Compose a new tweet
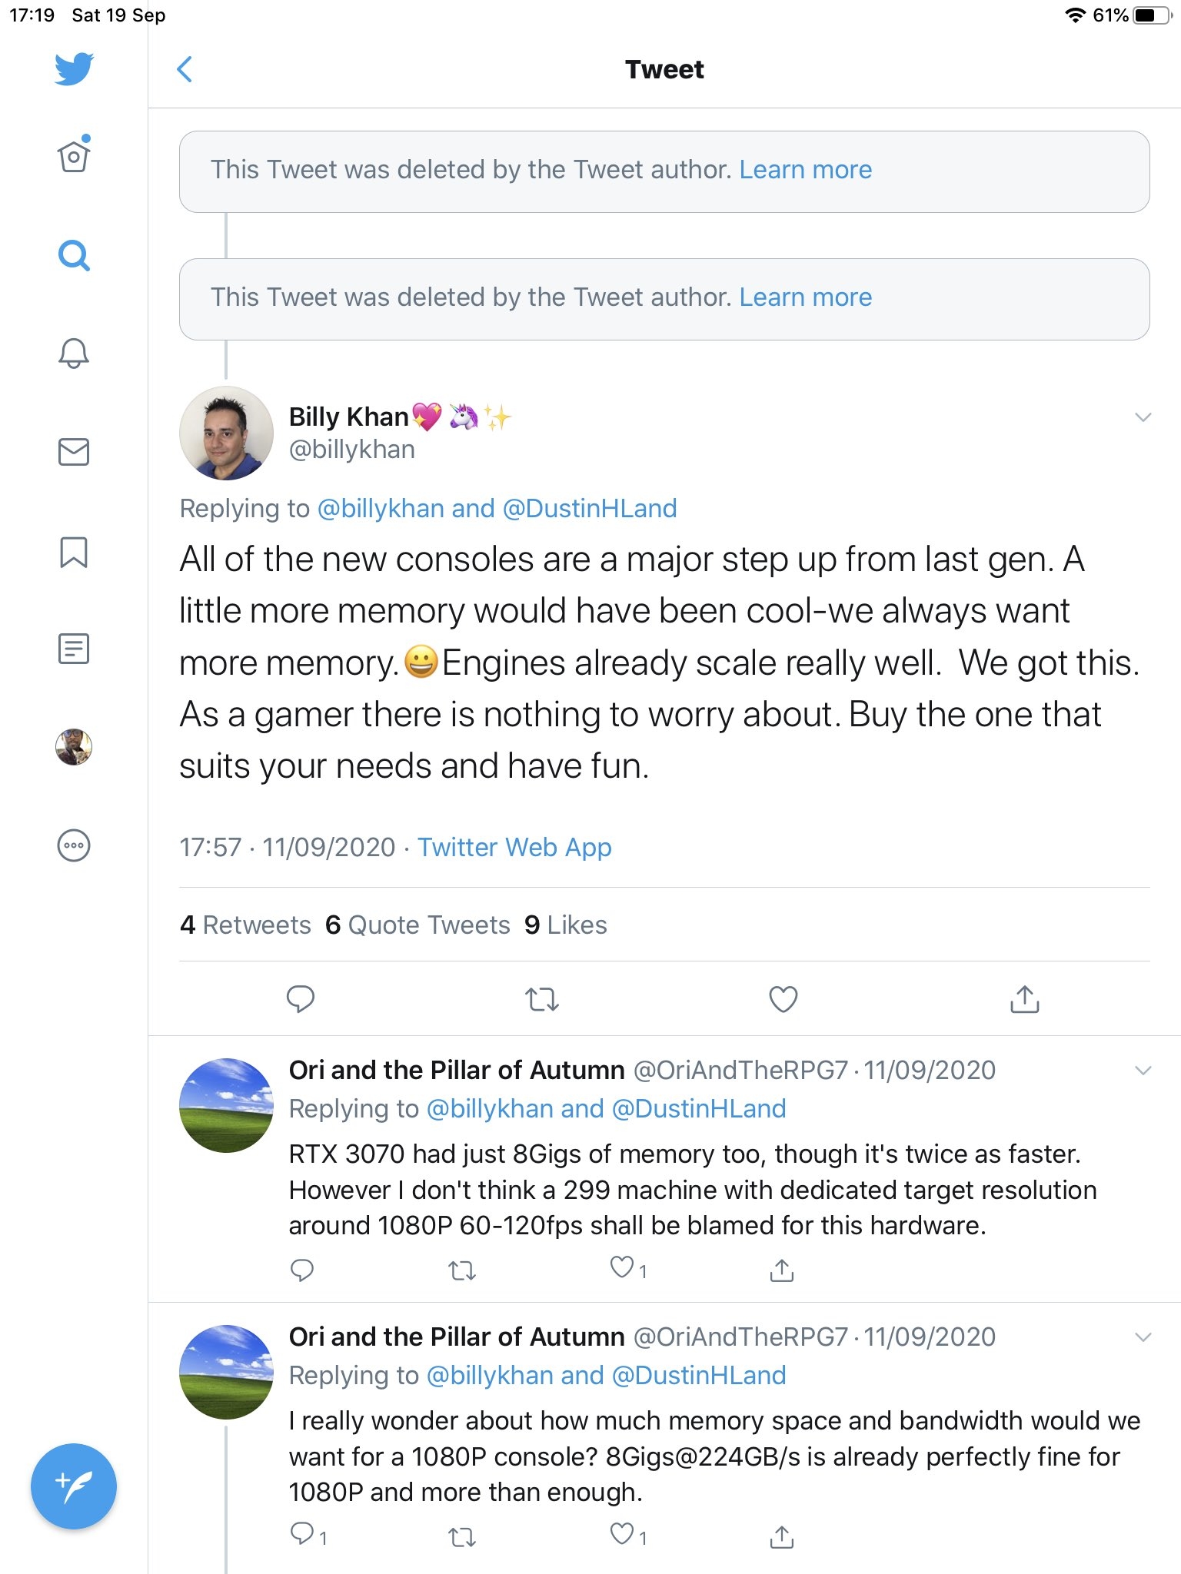Image resolution: width=1181 pixels, height=1574 pixels. [x=74, y=1486]
